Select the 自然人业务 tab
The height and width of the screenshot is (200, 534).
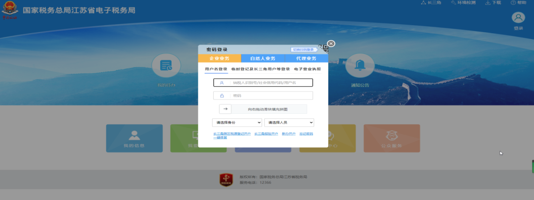coord(263,58)
